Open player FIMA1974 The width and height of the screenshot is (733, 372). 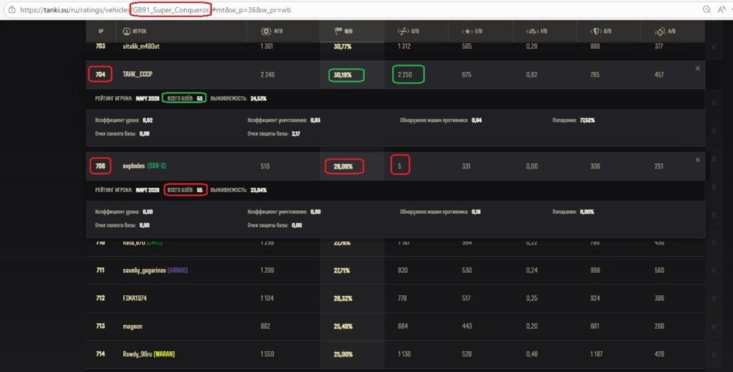click(135, 298)
